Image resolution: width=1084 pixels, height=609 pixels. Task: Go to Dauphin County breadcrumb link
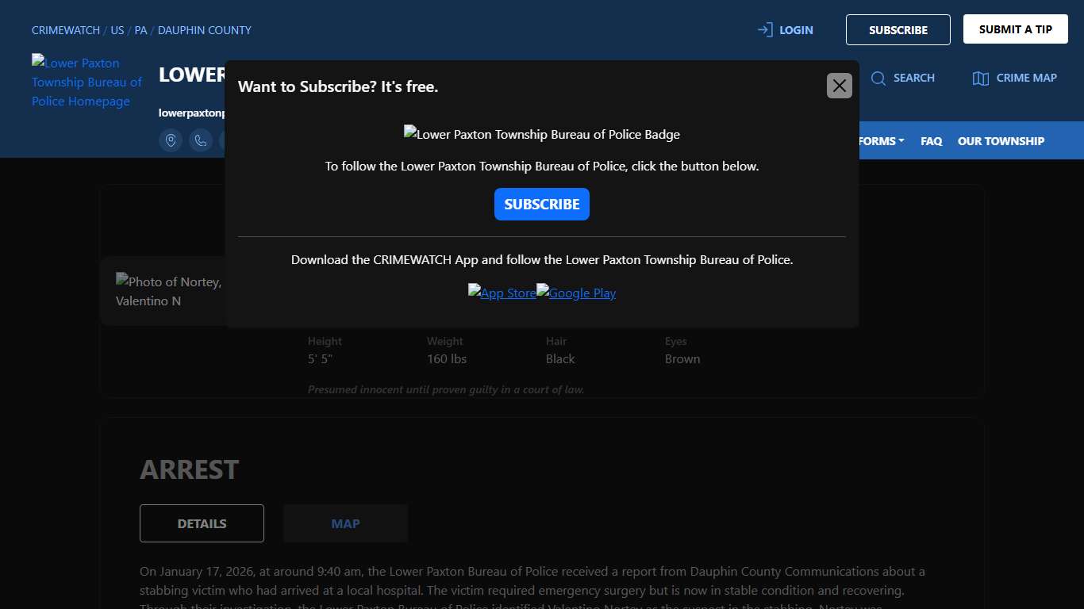tap(205, 30)
